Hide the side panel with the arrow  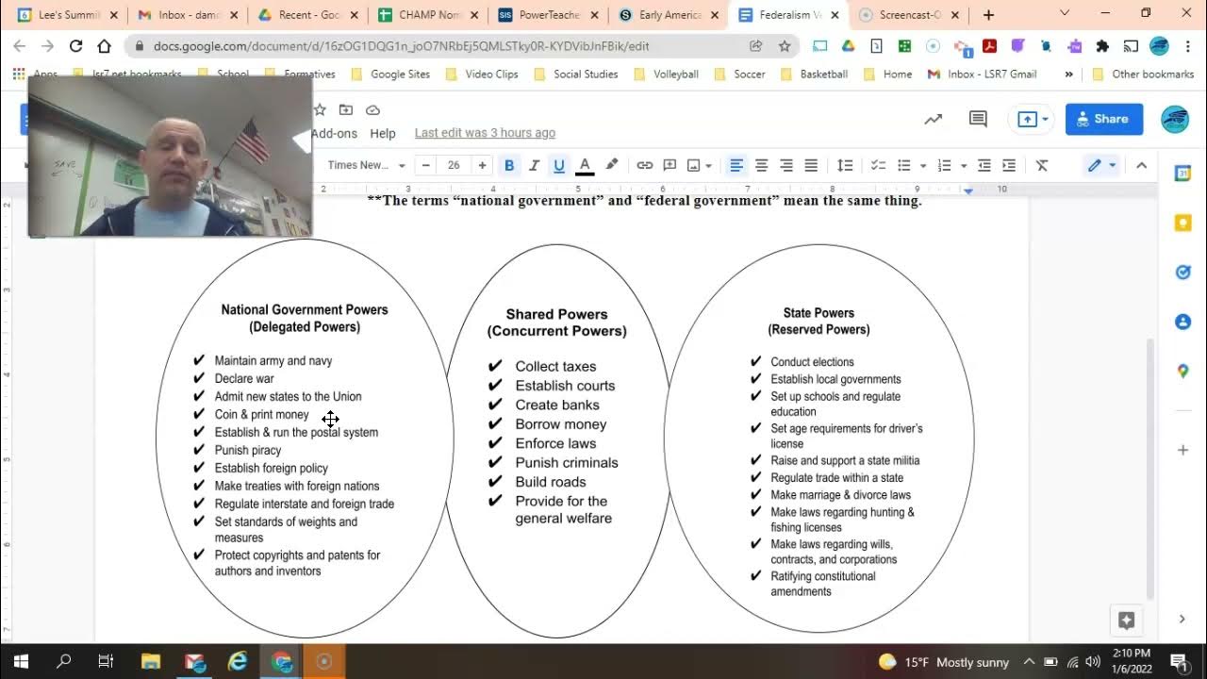click(1182, 619)
